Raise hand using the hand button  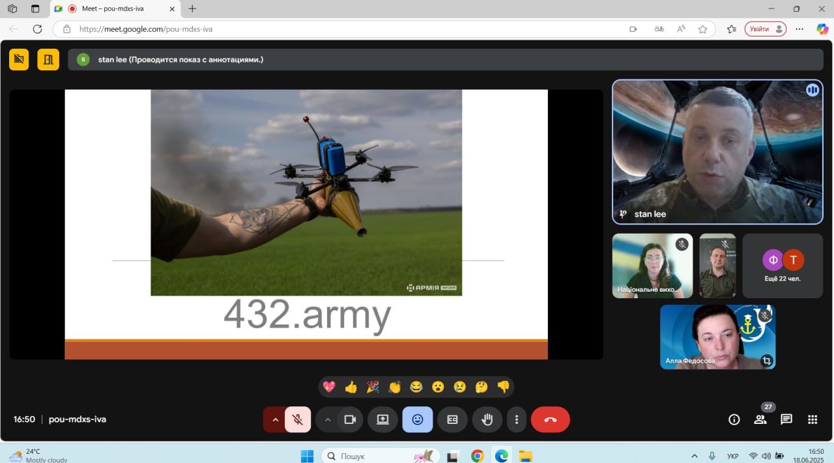click(487, 419)
